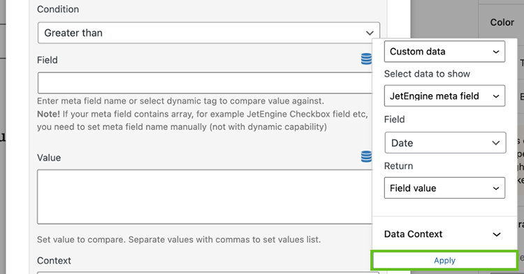Image resolution: width=524 pixels, height=274 pixels.
Task: Click the Condition label
Action: [x=58, y=9]
